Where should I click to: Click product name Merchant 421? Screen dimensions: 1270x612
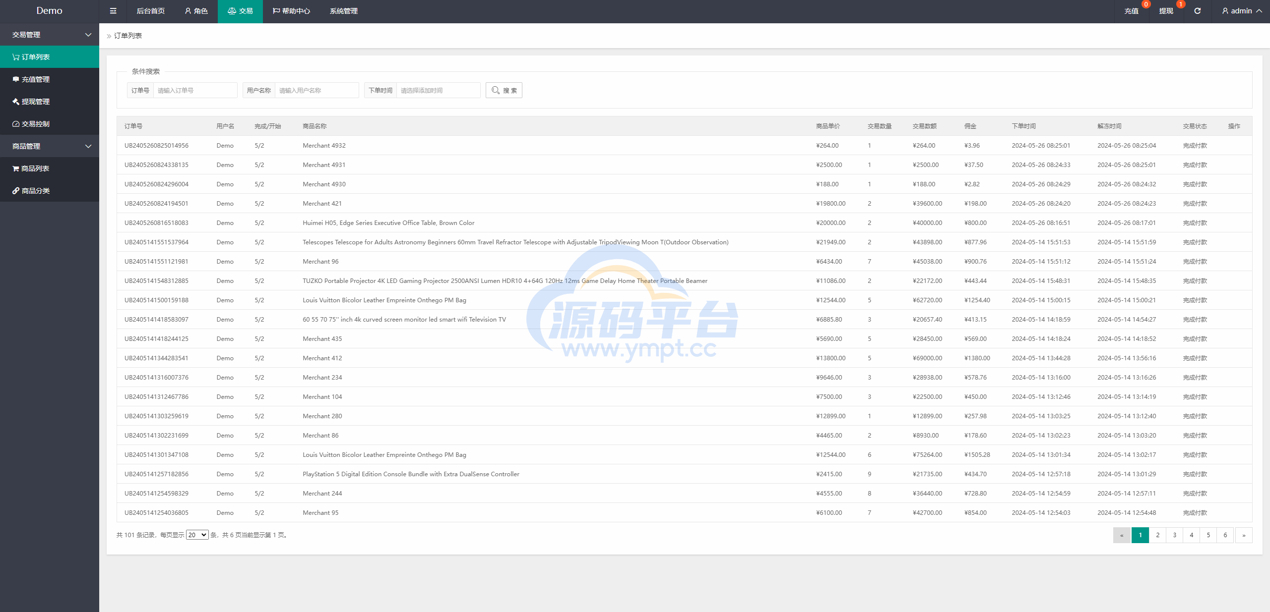[x=322, y=204]
